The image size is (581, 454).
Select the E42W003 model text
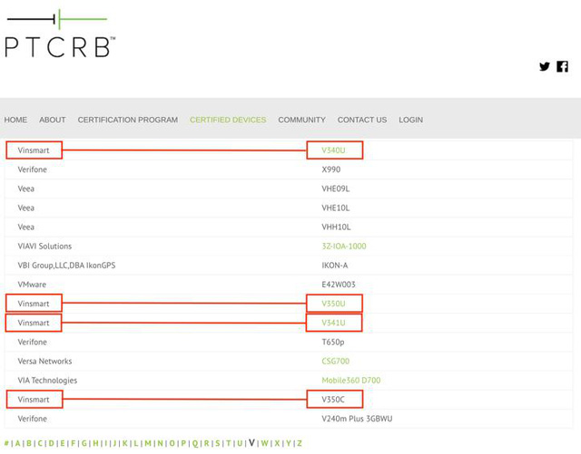(339, 285)
